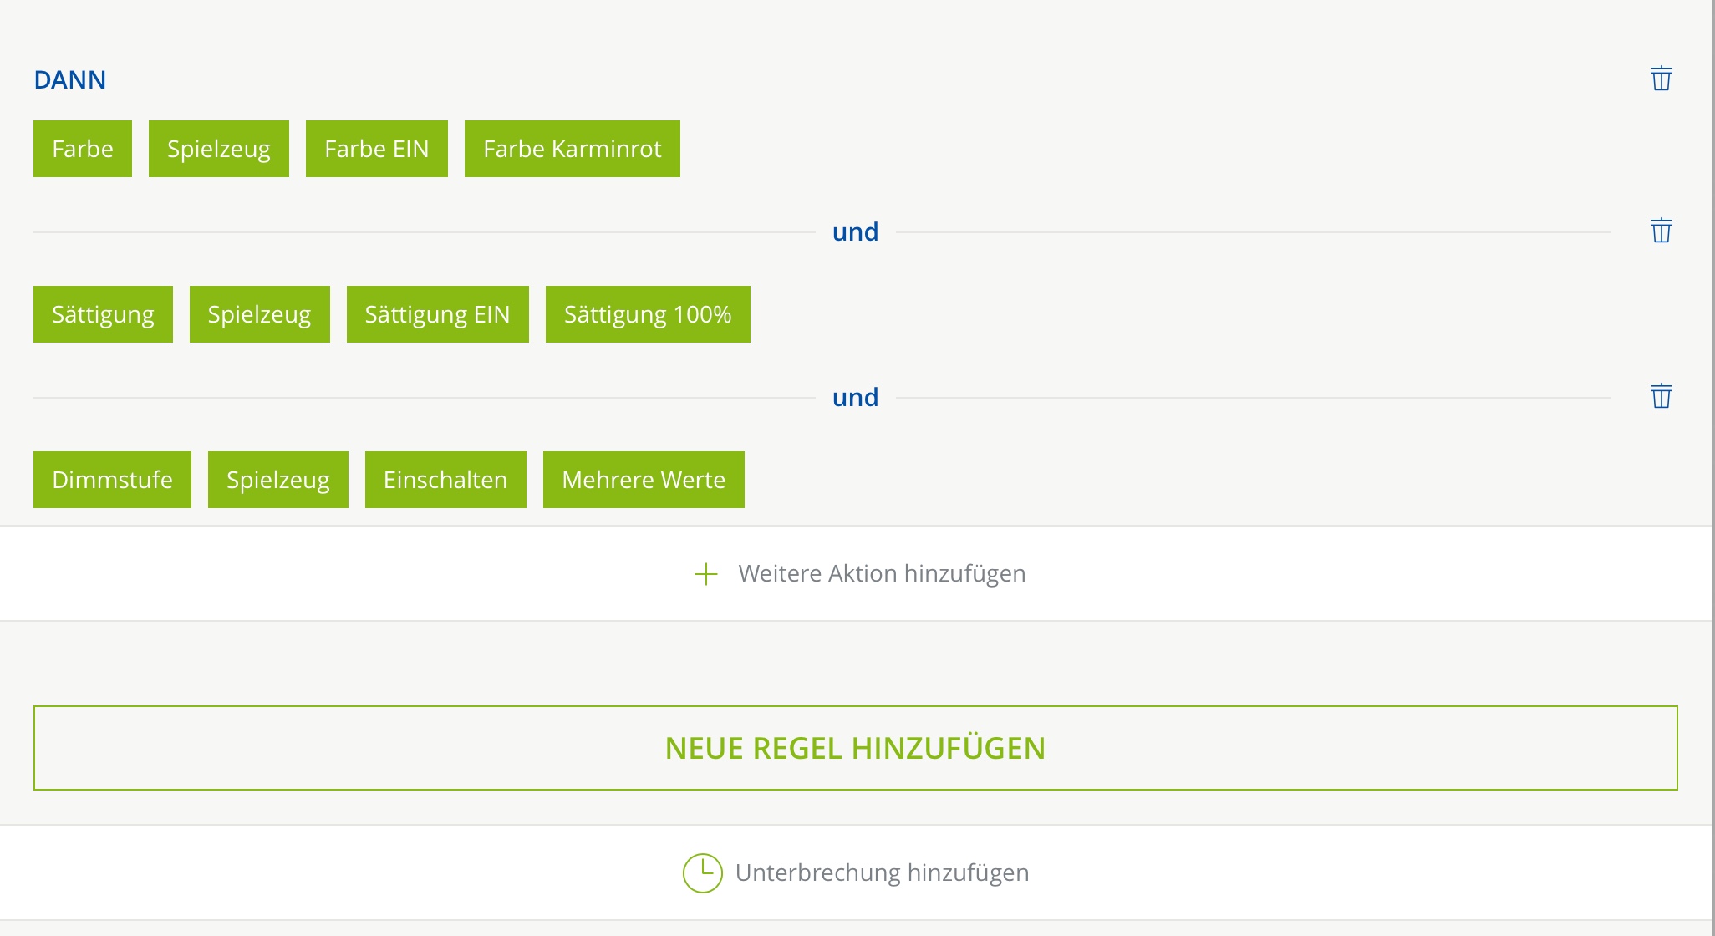Image resolution: width=1715 pixels, height=936 pixels.
Task: Click 'Weitere Aktion hinzufügen' link
Action: [882, 574]
